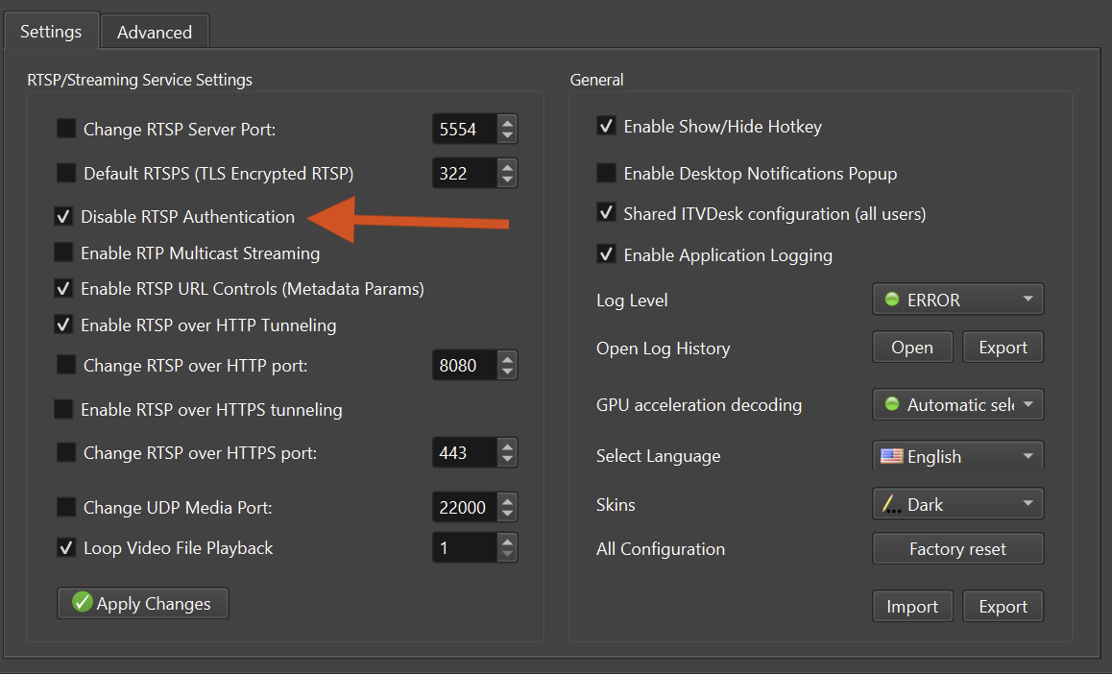
Task: Click into RTSP over HTTP port field
Action: (464, 366)
